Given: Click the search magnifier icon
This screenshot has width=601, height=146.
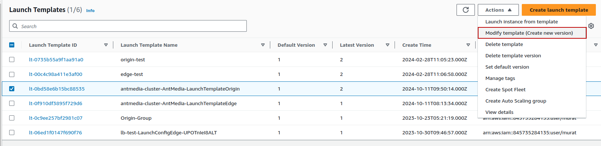Looking at the screenshot, I should coord(15,26).
